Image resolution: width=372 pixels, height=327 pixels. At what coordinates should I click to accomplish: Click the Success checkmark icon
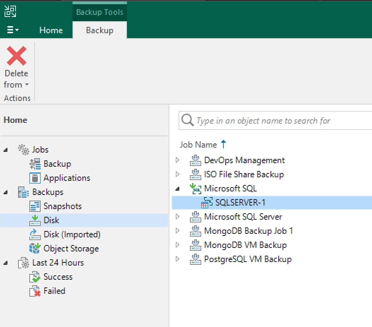[x=35, y=277]
